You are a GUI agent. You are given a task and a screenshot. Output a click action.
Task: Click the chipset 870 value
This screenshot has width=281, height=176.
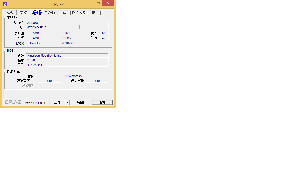click(x=67, y=33)
